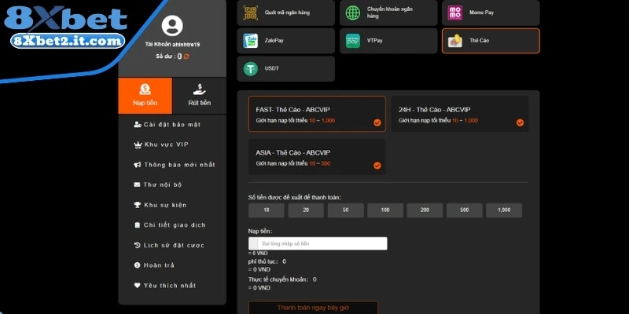Image resolution: width=629 pixels, height=314 pixels.
Task: Select Momo Pay payment method
Action: (491, 13)
